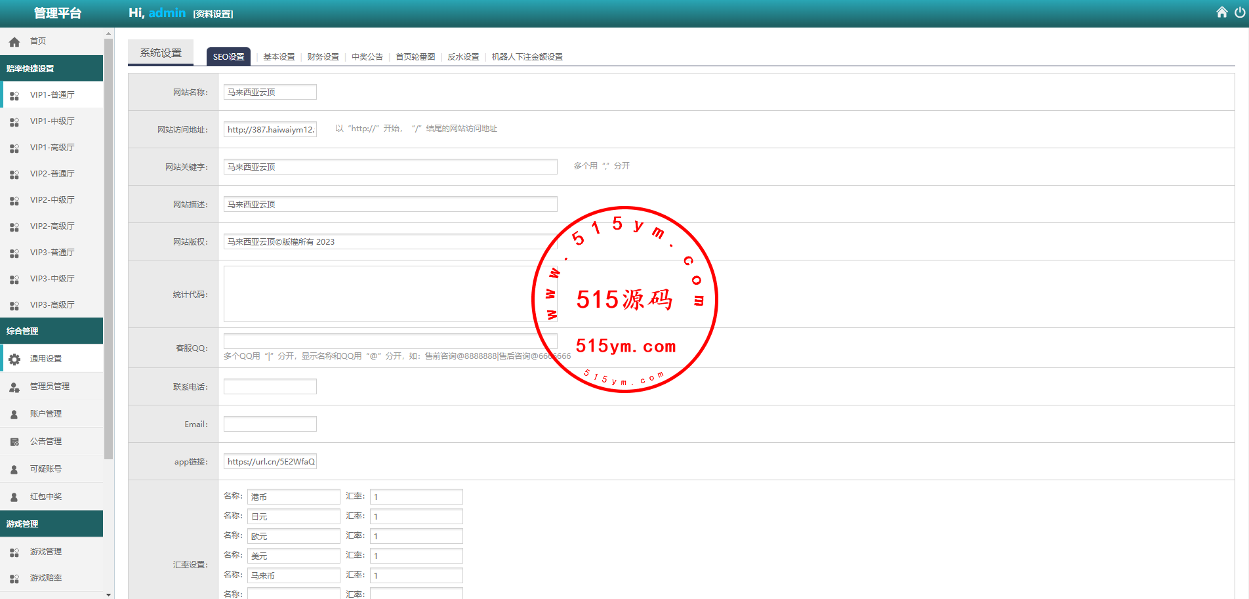Open the 财务设置 tab

coord(323,57)
